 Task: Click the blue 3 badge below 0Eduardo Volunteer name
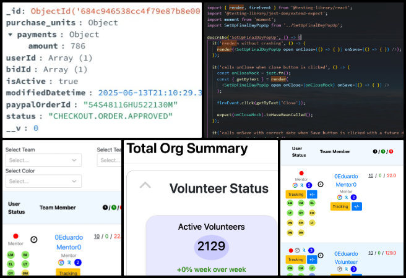353,269
